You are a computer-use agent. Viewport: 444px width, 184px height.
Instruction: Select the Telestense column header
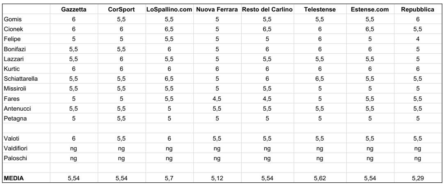coord(320,9)
